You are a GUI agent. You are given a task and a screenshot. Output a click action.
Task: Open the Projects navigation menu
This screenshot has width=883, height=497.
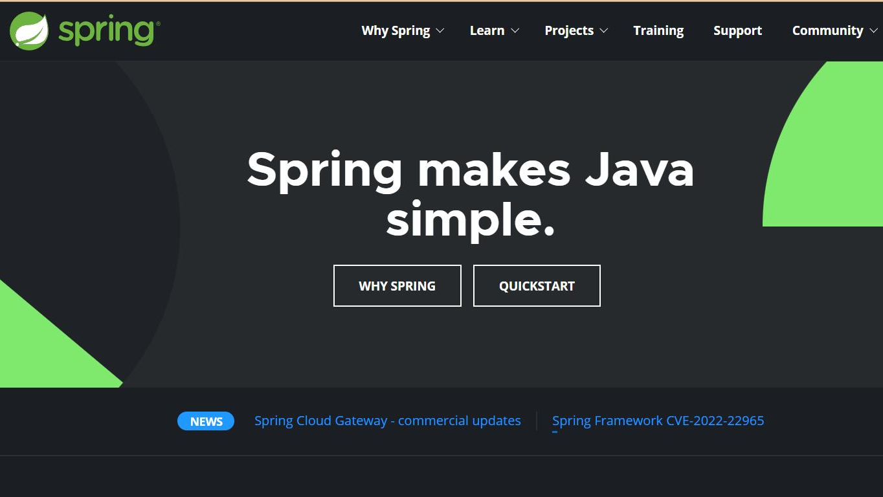coord(569,30)
